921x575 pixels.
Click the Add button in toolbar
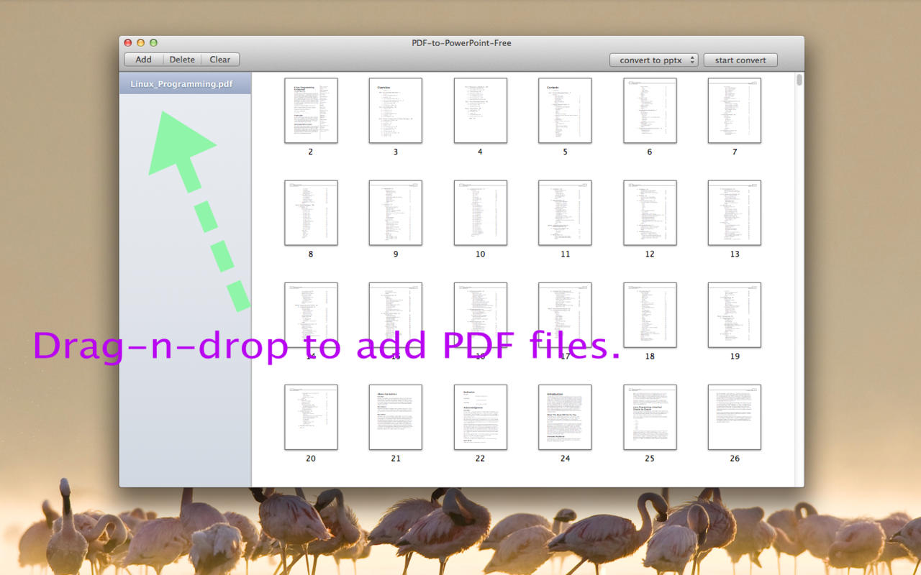pyautogui.click(x=143, y=60)
